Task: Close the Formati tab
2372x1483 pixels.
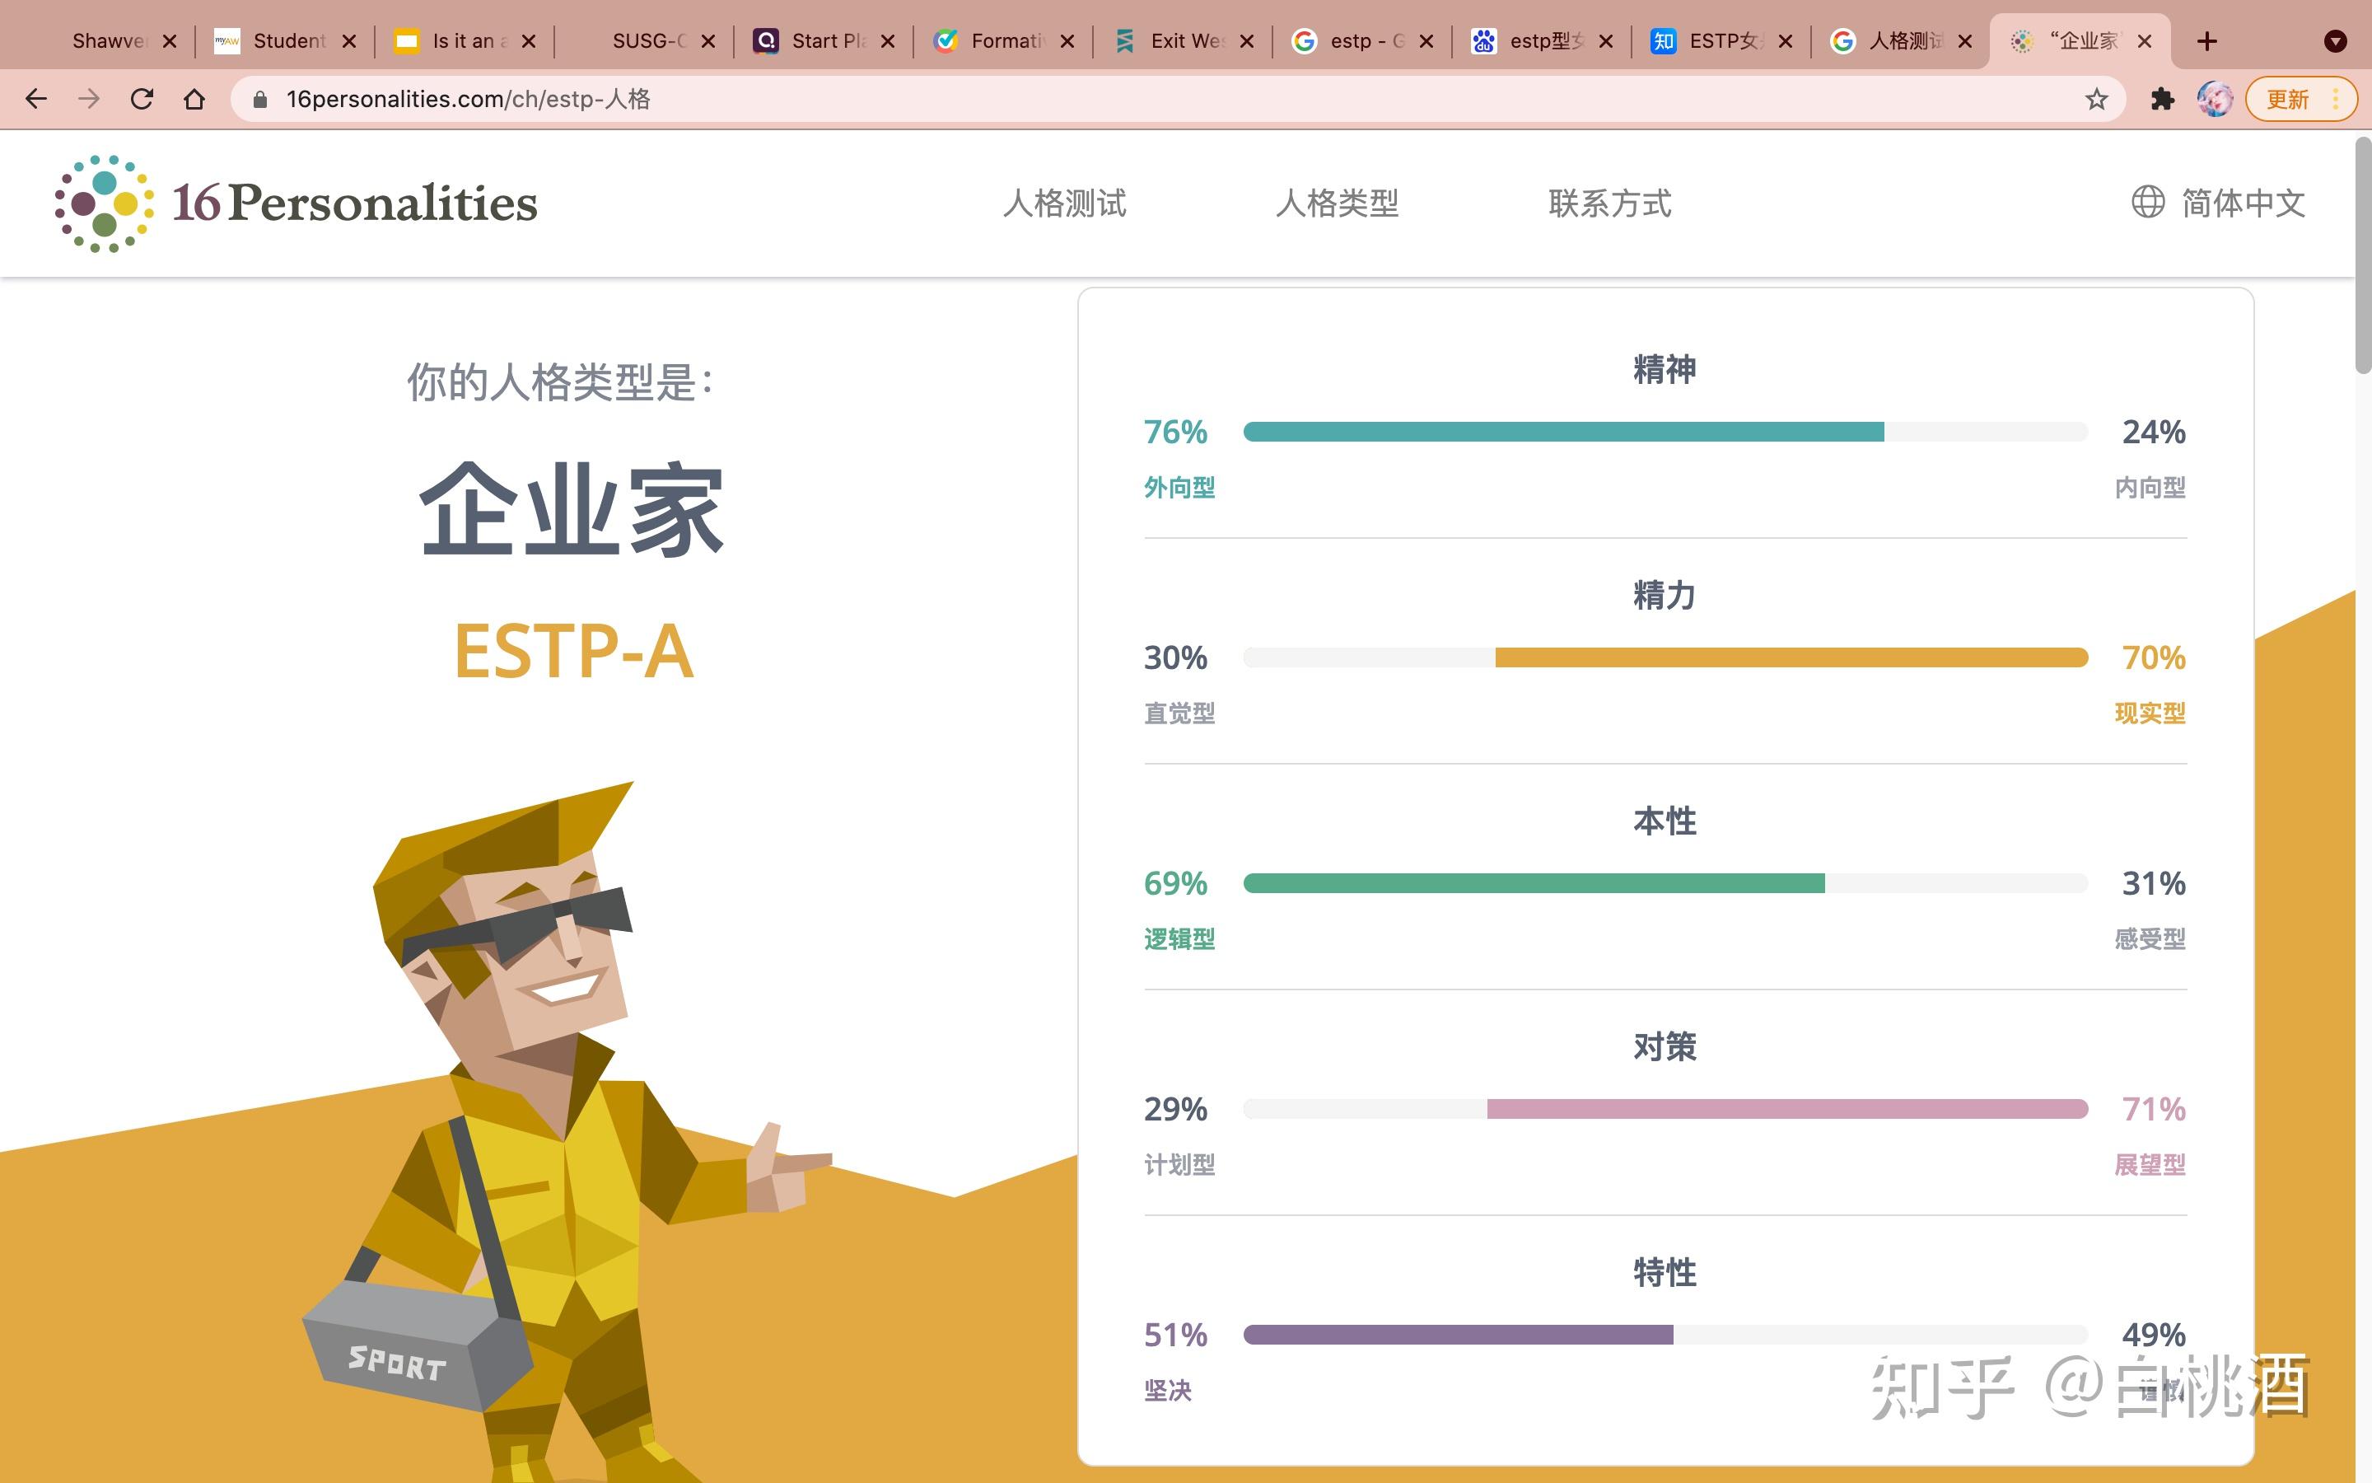Action: pos(1067,41)
